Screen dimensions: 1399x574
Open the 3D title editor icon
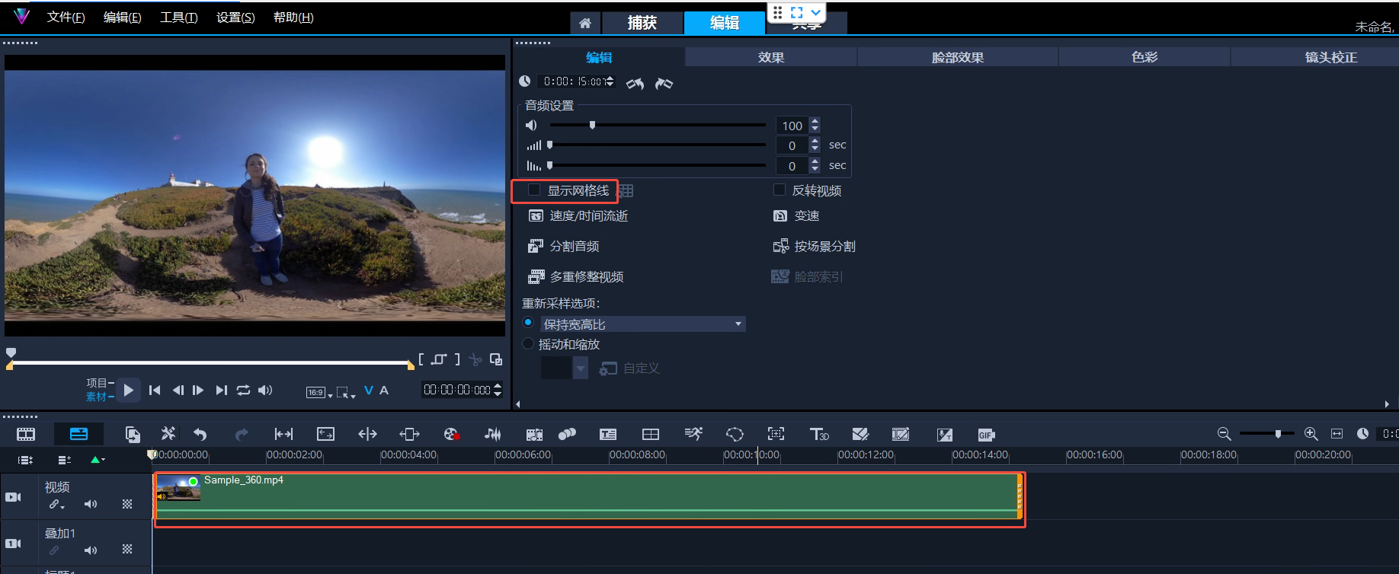coord(819,434)
